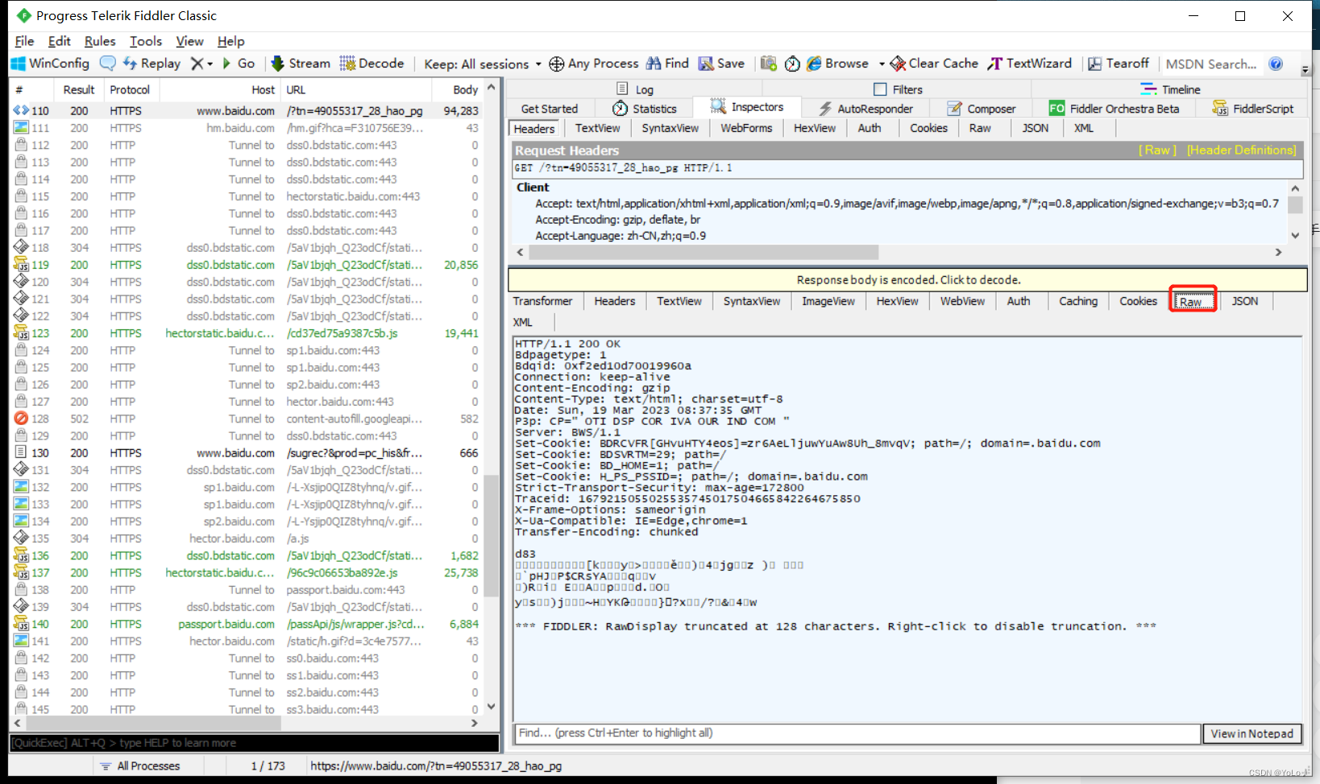Click Browse to launch Internet Explorer
The width and height of the screenshot is (1320, 784).
tap(838, 64)
